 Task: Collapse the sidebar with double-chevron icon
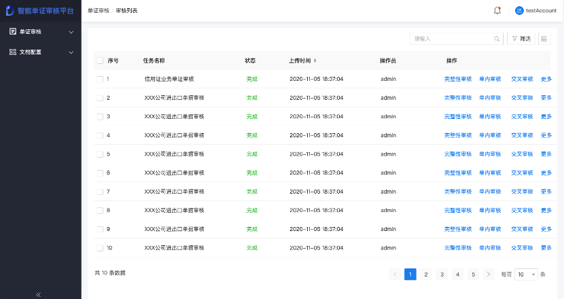point(38,294)
